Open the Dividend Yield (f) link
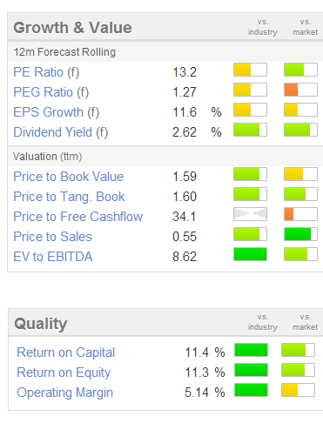 coord(61,132)
